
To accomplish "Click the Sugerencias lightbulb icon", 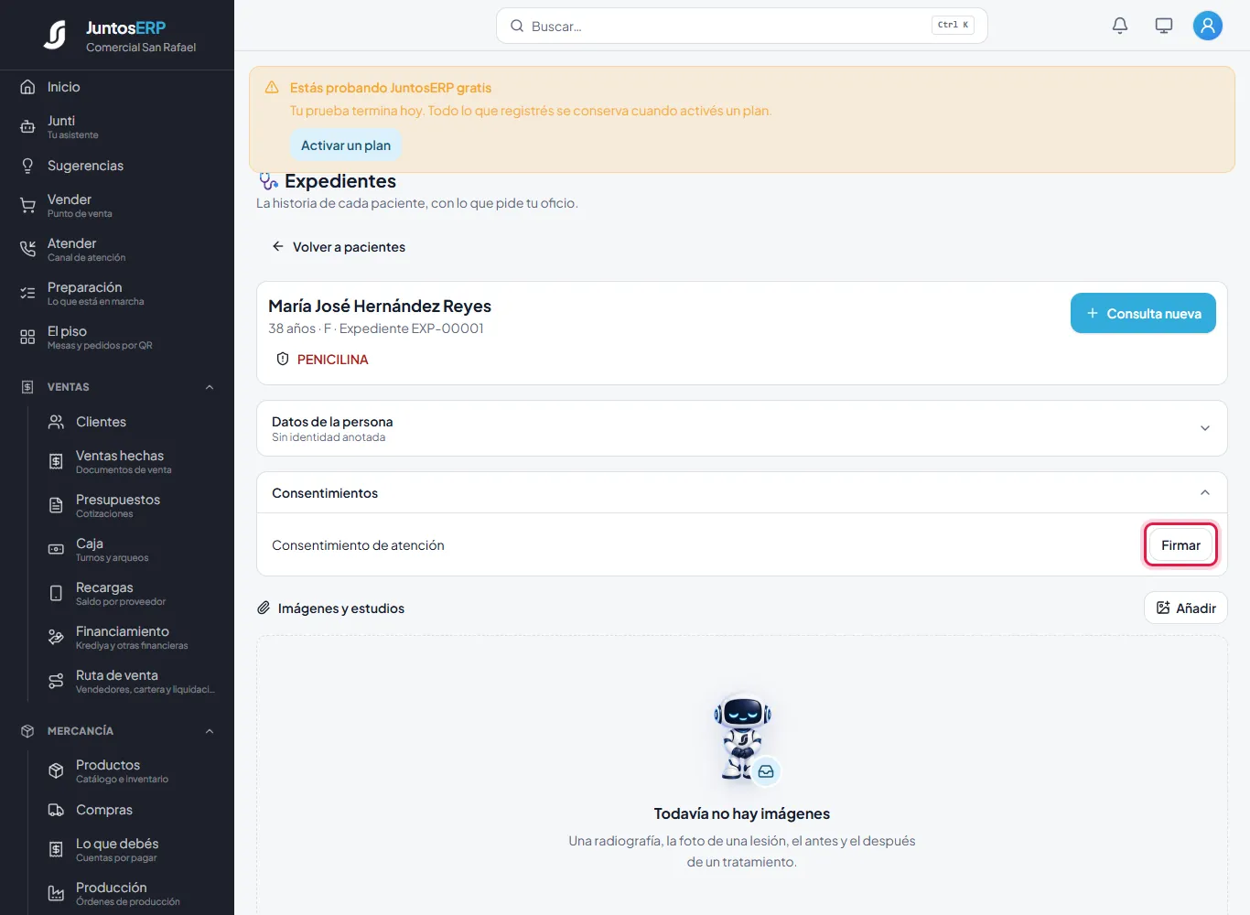I will click(27, 166).
